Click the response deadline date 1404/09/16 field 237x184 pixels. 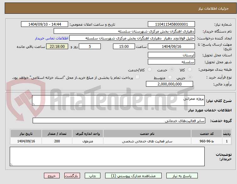pyautogui.click(x=171, y=46)
